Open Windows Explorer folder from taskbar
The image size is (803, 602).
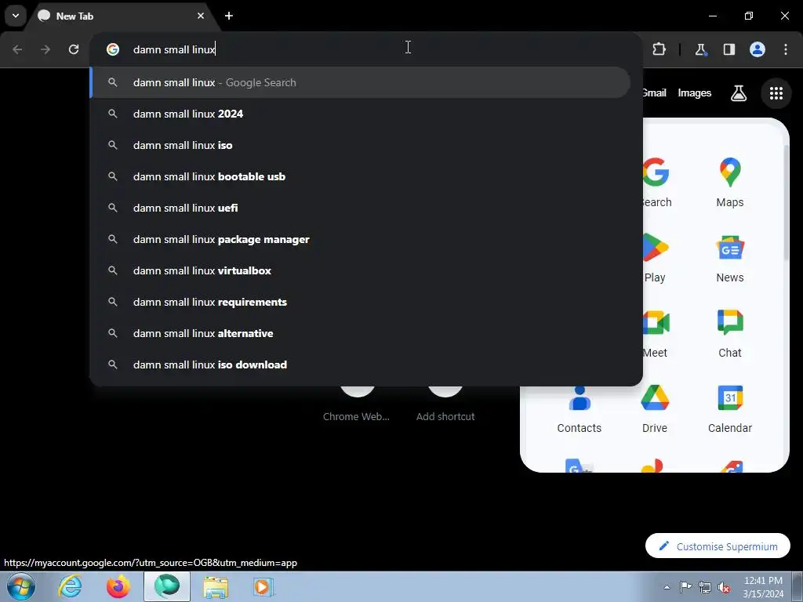[216, 586]
